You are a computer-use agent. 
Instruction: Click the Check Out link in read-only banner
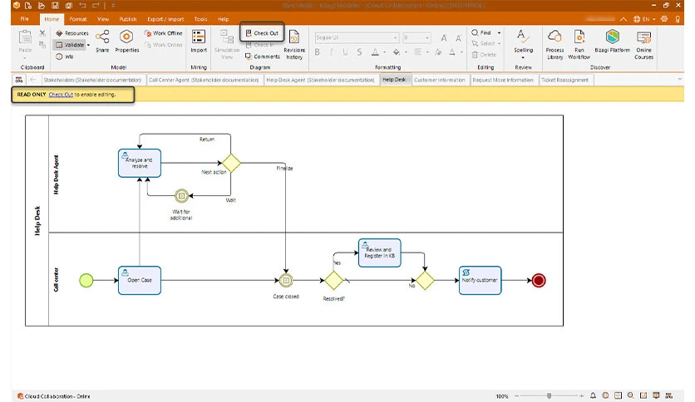pyautogui.click(x=61, y=95)
